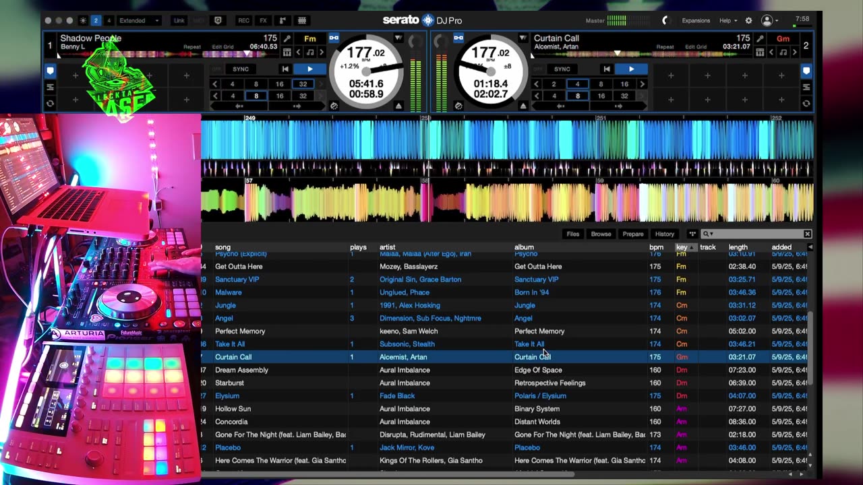Toggle the day mode sun icon
Viewport: 863px width, 485px height.
point(83,20)
